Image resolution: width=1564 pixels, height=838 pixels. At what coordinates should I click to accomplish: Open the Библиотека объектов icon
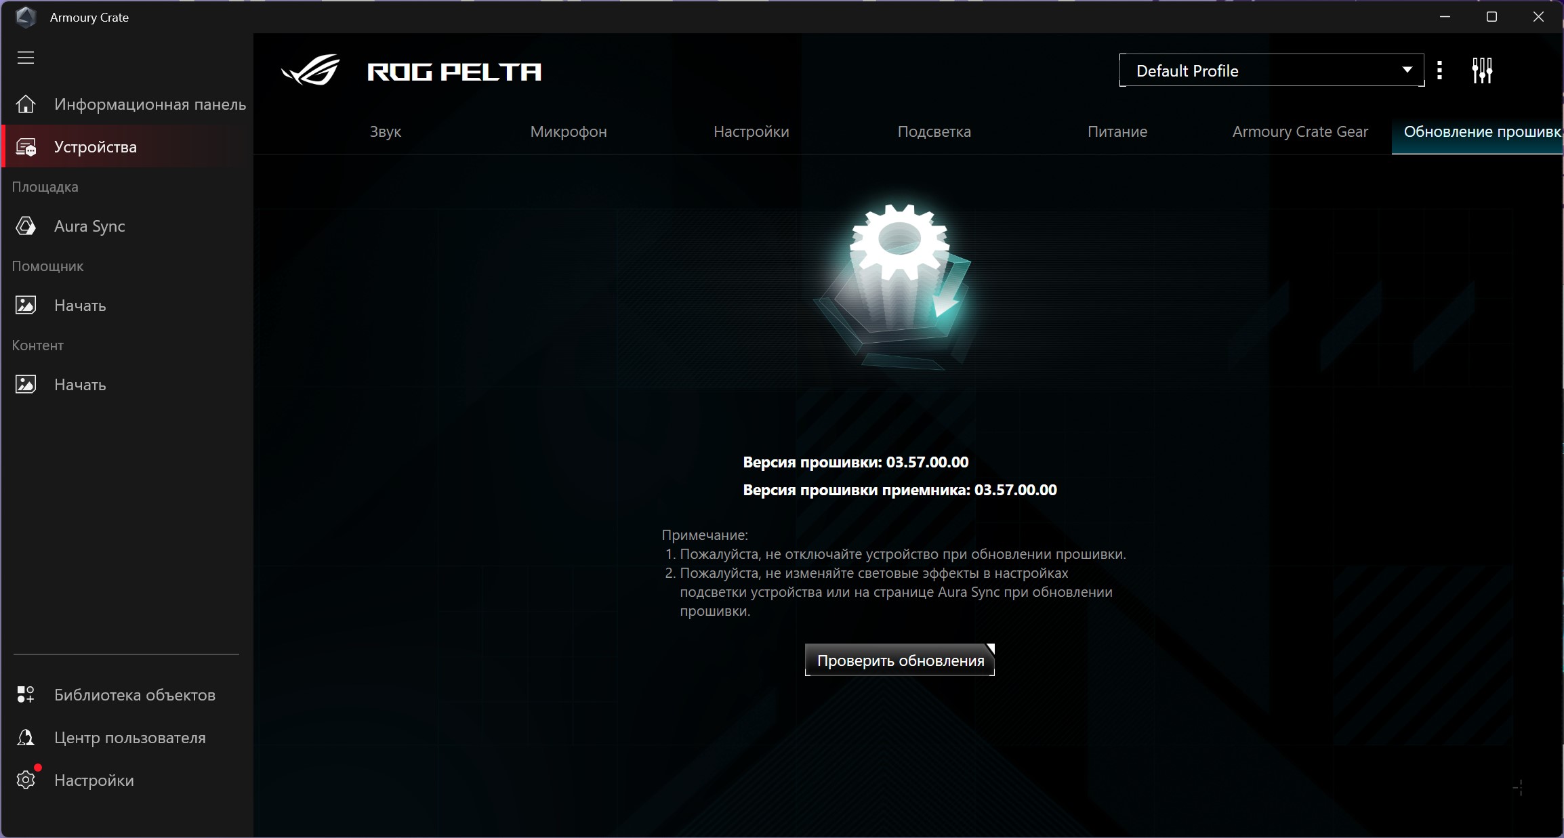(x=26, y=694)
